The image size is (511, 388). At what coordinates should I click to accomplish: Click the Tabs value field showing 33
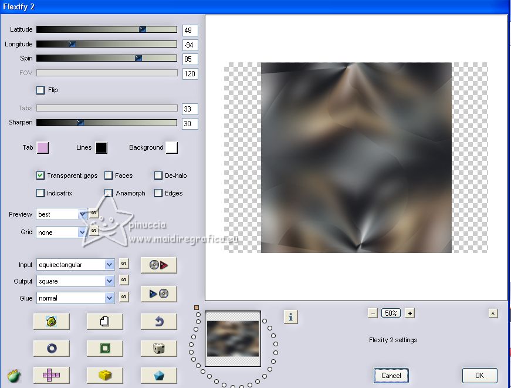tap(190, 109)
